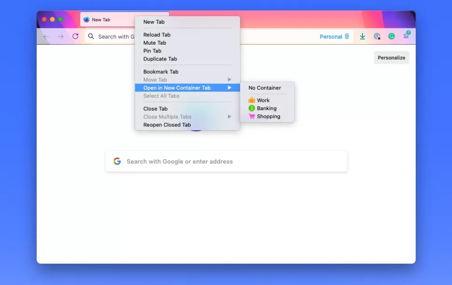This screenshot has width=452, height=285.
Task: Choose Pin Tab in the context menu
Action: pos(152,51)
